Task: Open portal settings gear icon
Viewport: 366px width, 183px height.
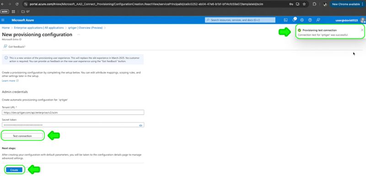Action: (x=302, y=20)
